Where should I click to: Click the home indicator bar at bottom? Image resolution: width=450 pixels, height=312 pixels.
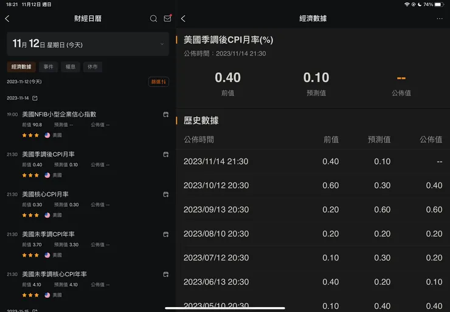coord(225,308)
